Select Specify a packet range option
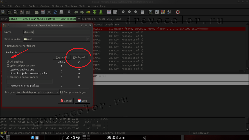The height and width of the screenshot is (140, 249). pyautogui.click(x=8, y=77)
